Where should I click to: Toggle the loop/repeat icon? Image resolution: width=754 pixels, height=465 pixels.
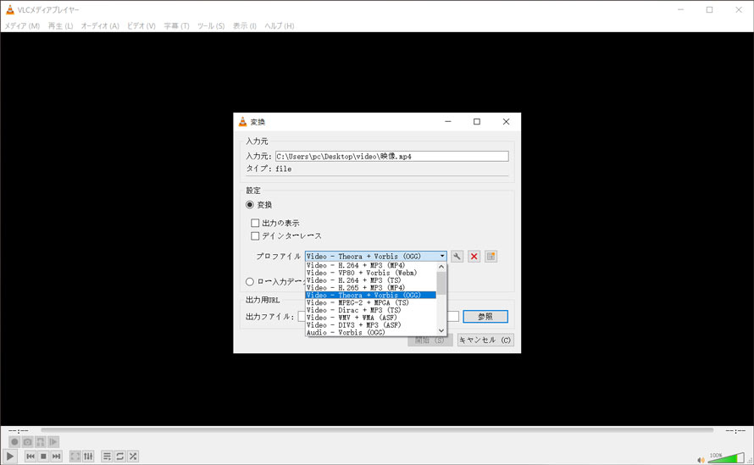point(119,456)
